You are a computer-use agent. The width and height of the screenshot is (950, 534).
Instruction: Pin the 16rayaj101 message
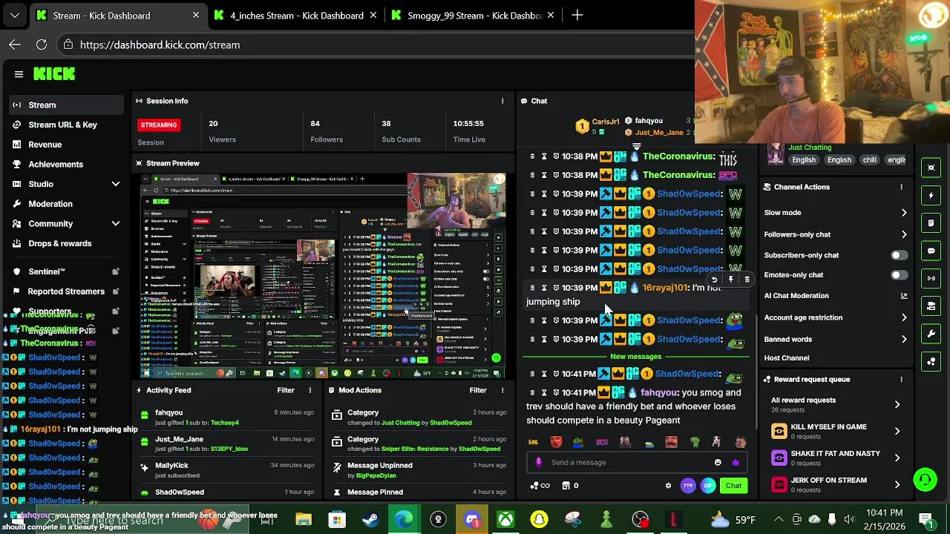click(x=730, y=280)
